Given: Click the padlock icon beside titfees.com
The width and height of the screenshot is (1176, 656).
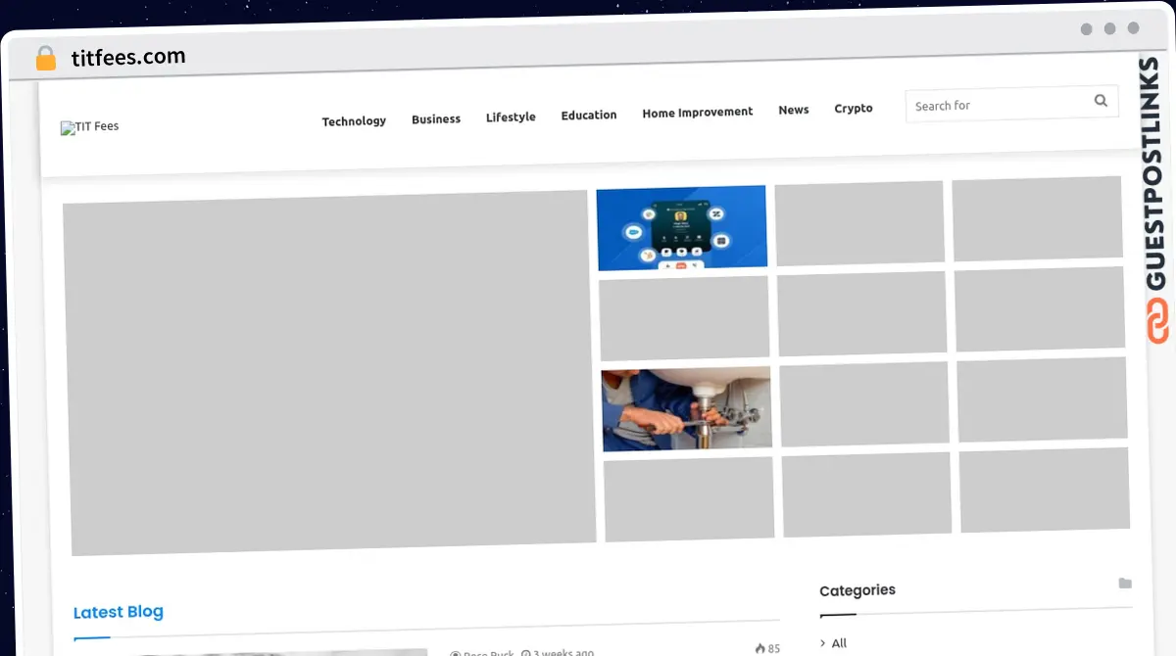Looking at the screenshot, I should click(x=45, y=58).
